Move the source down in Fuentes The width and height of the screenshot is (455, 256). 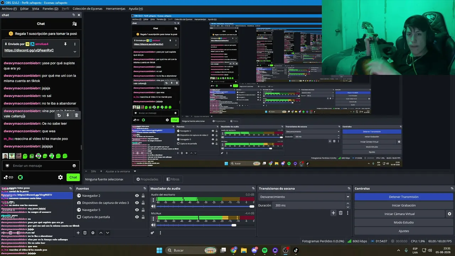(x=107, y=233)
